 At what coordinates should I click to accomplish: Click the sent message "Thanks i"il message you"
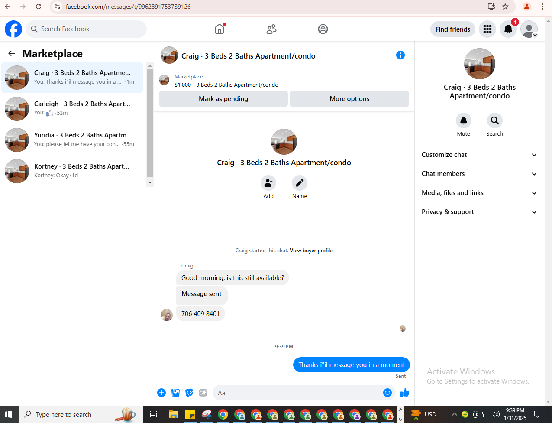(352, 365)
